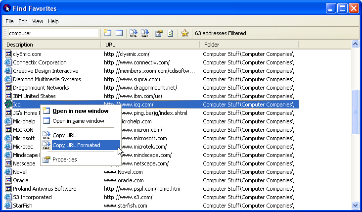Select the Diamond Multimedia Systems entry

(151, 79)
